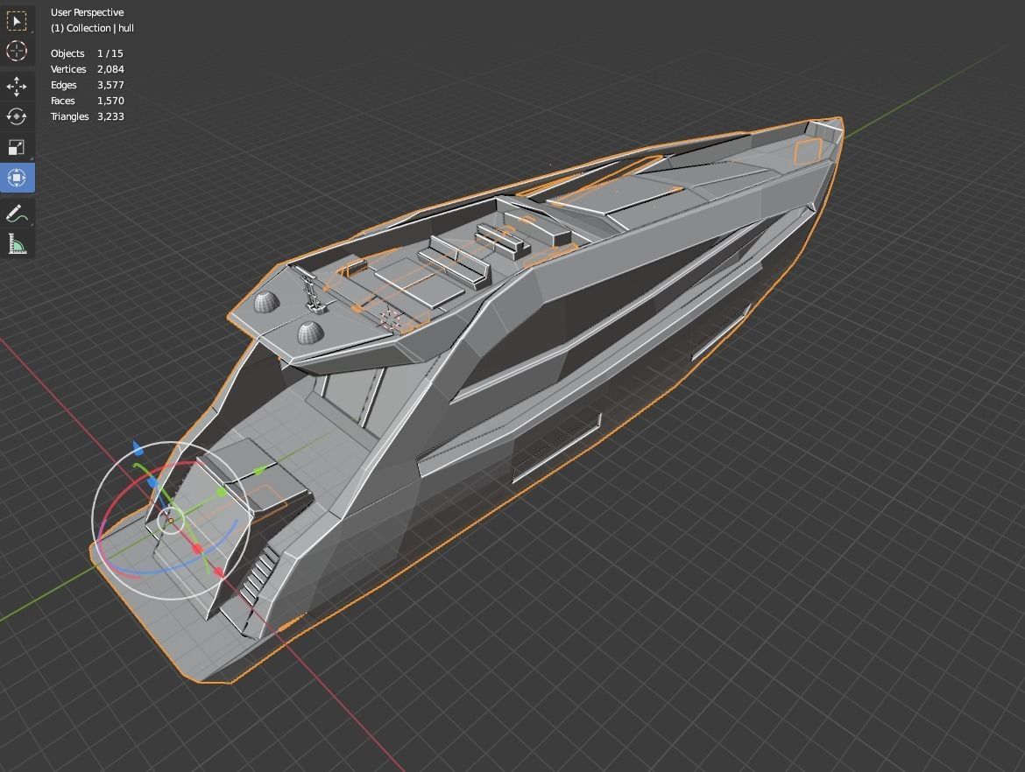Select the active Transform tool
Viewport: 1025px width, 772px height.
click(17, 178)
